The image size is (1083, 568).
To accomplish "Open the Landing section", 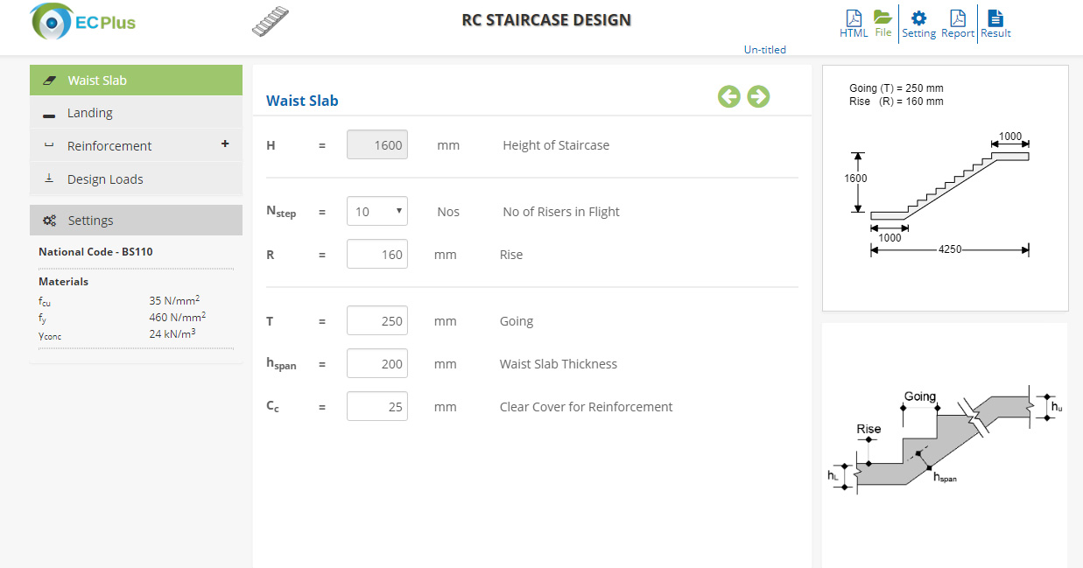I will tap(136, 113).
